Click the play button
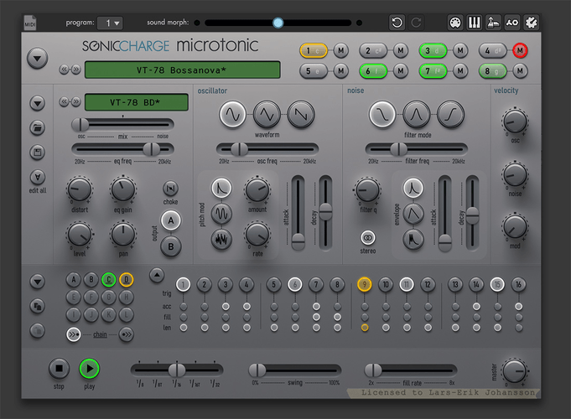This screenshot has height=419, width=571. pos(89,369)
